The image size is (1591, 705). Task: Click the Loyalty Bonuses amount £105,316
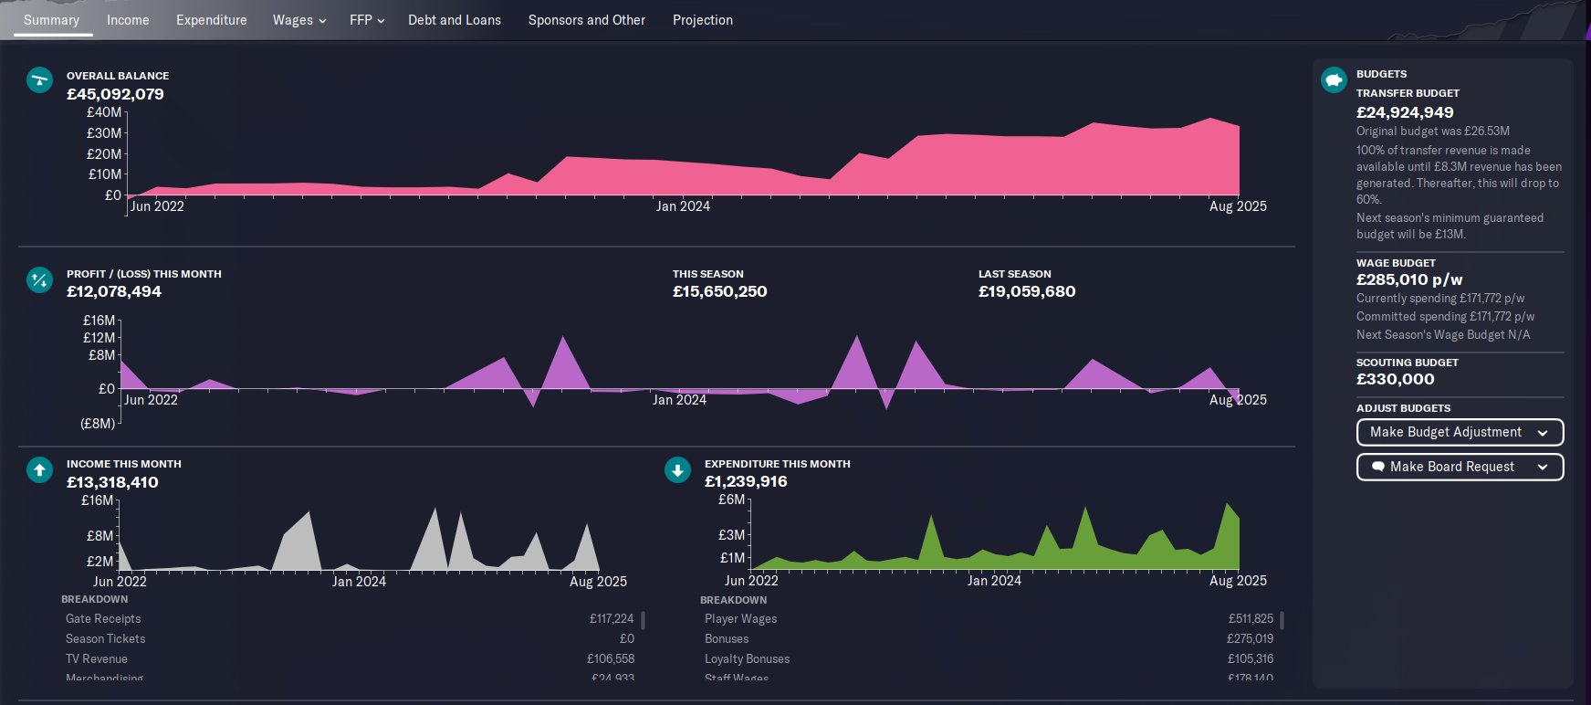click(x=1251, y=659)
